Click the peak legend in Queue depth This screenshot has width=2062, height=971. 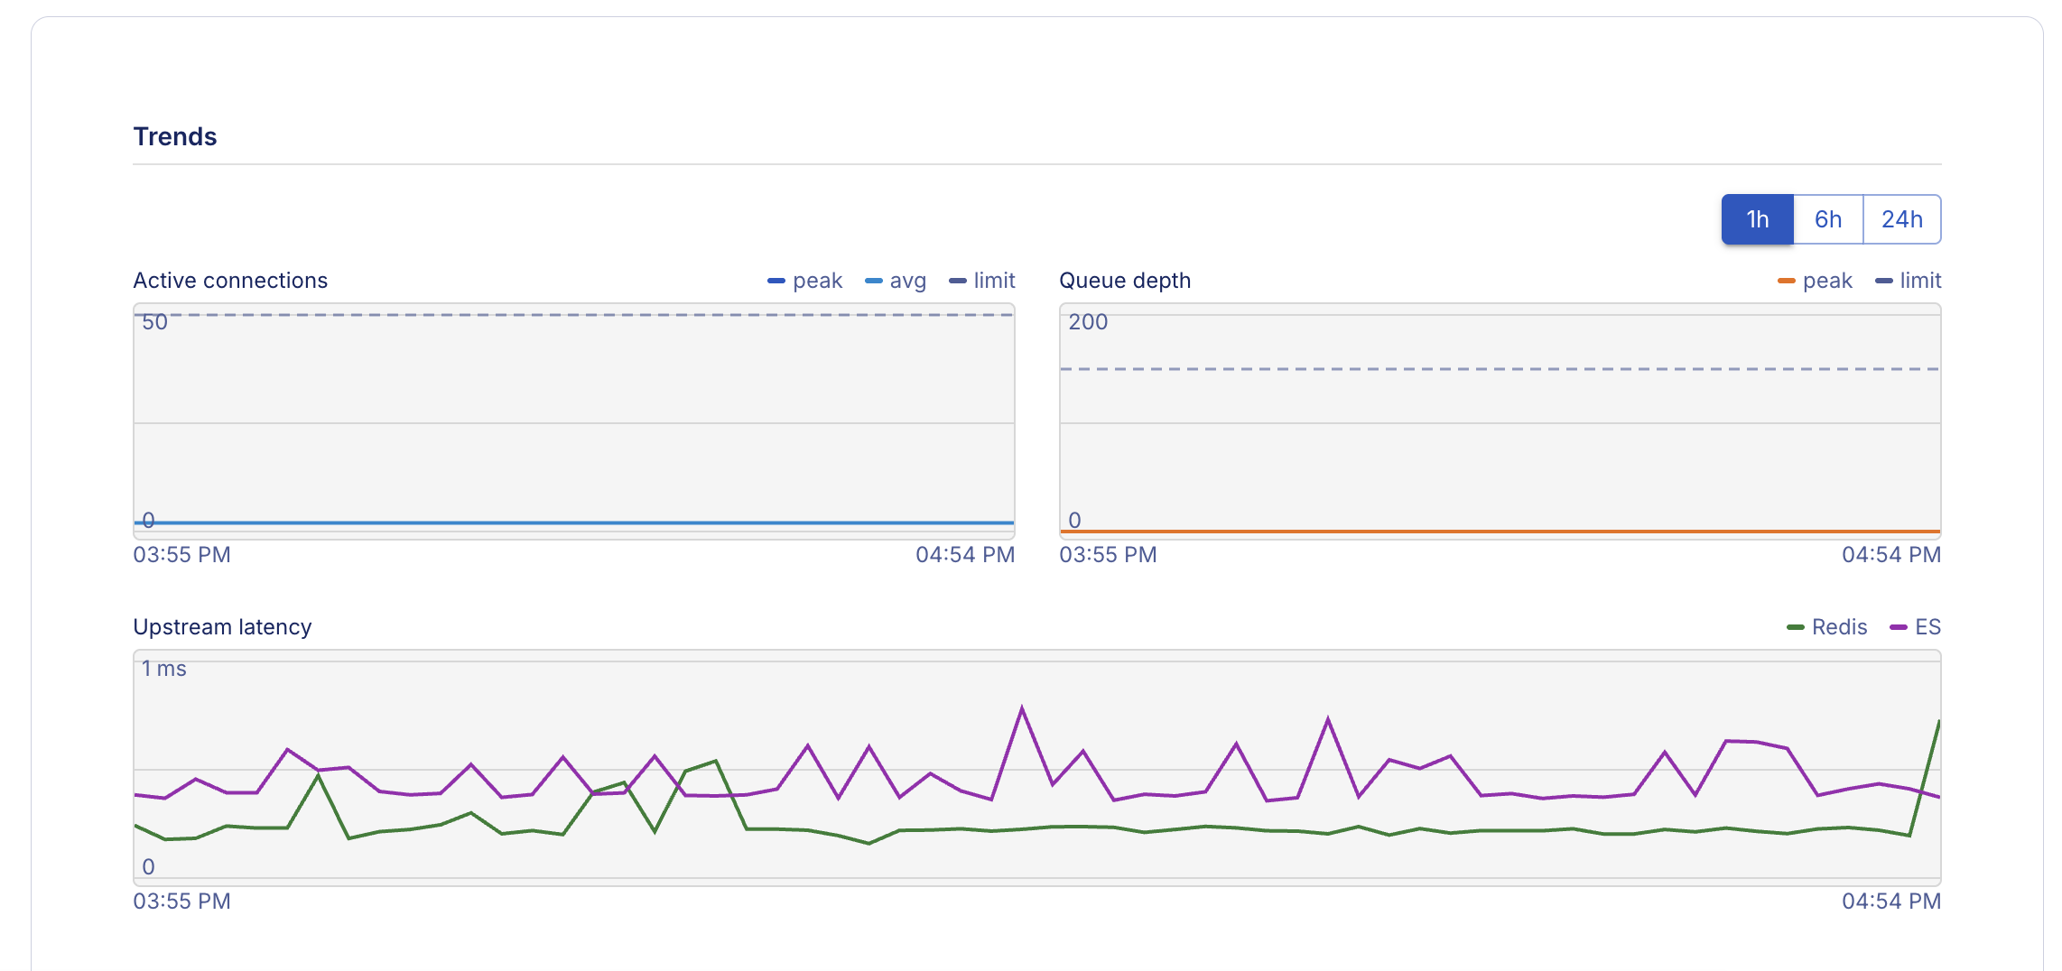[x=1815, y=281]
